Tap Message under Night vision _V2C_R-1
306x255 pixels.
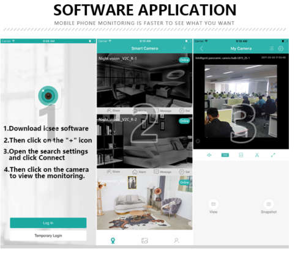click(x=163, y=111)
